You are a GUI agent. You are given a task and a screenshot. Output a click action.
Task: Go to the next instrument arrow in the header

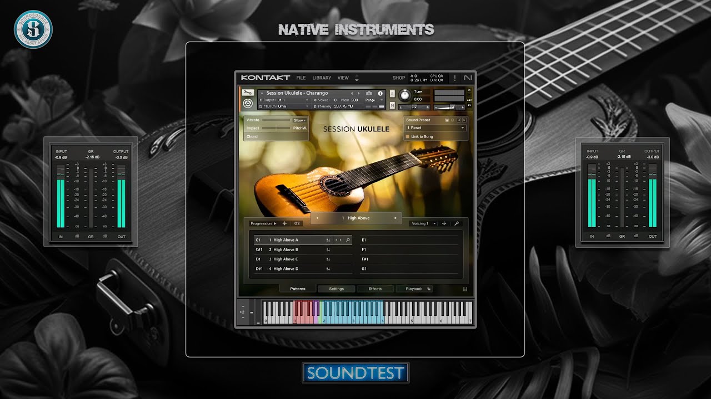[359, 93]
